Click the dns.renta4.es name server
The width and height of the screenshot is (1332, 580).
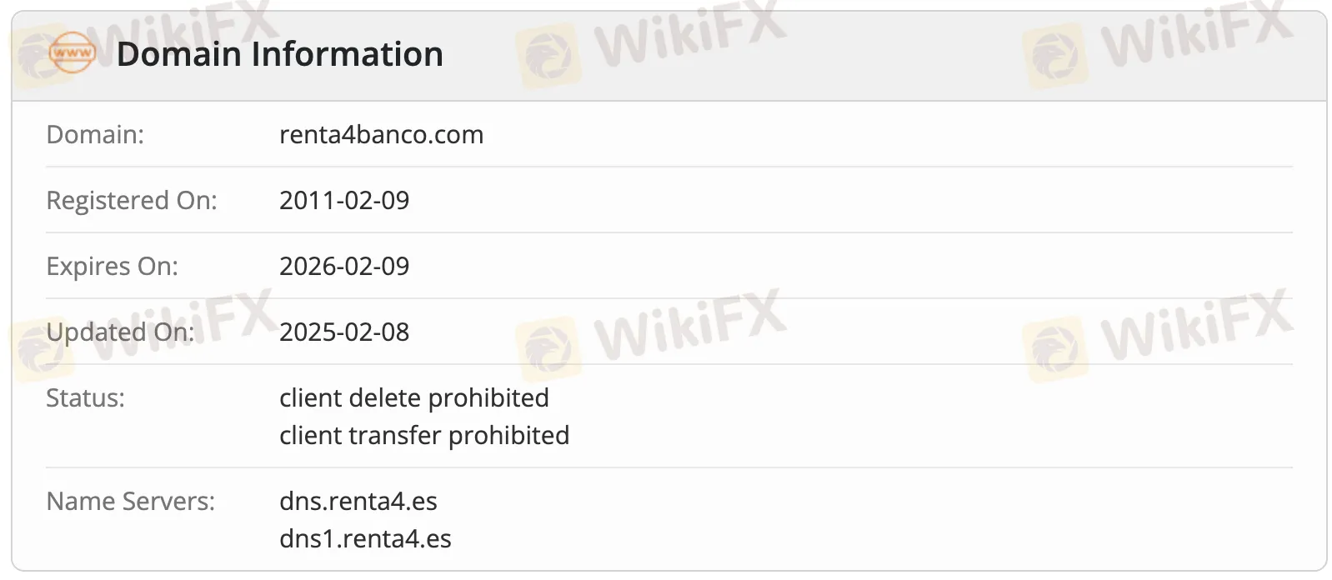click(358, 501)
